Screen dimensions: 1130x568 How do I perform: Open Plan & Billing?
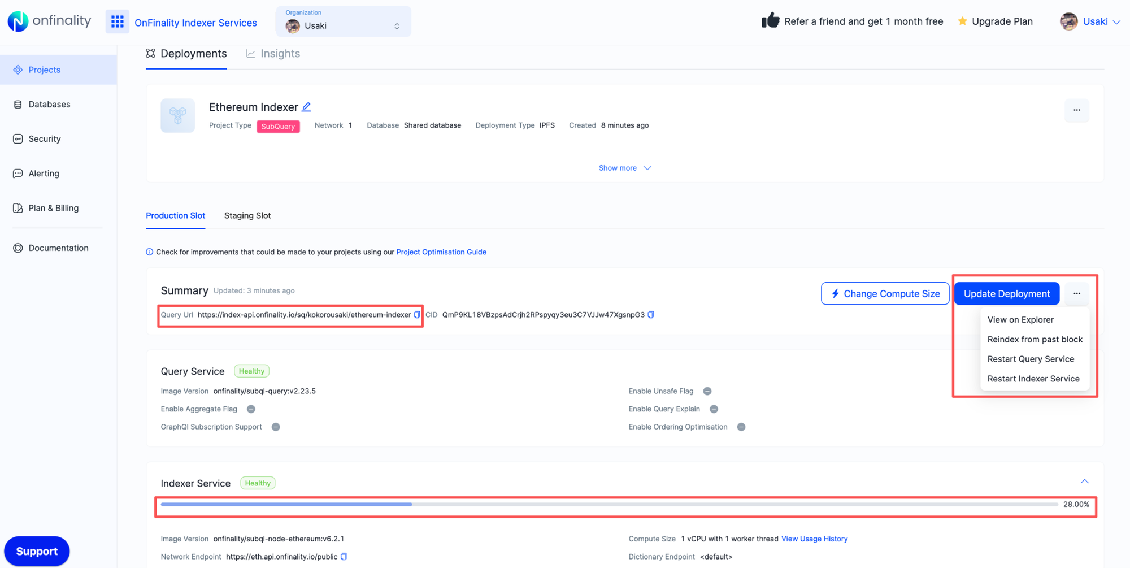54,207
